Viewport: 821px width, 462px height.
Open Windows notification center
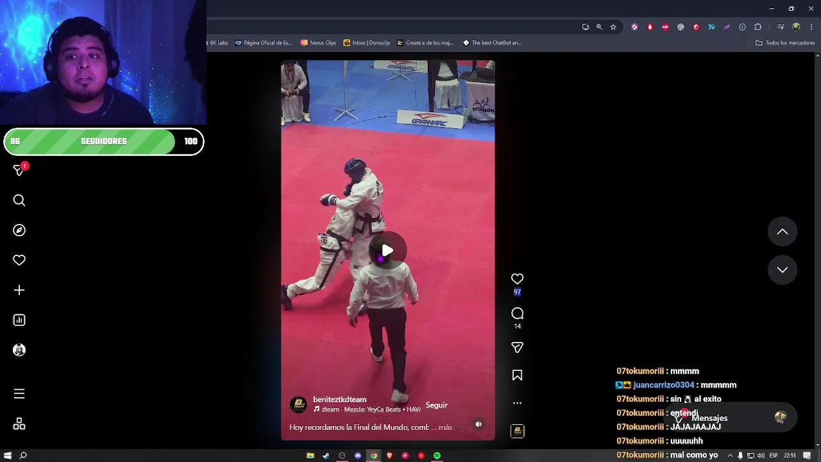click(807, 456)
